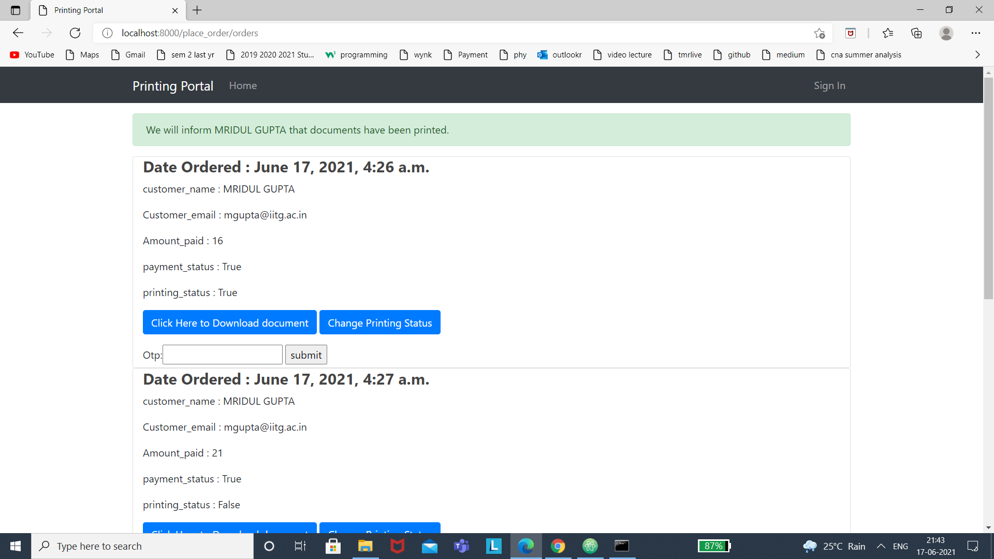Open the github bookmark
This screenshot has width=994, height=559.
coord(732,55)
